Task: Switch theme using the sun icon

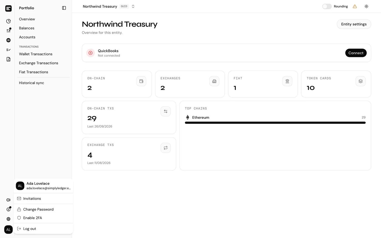Action: (x=366, y=6)
